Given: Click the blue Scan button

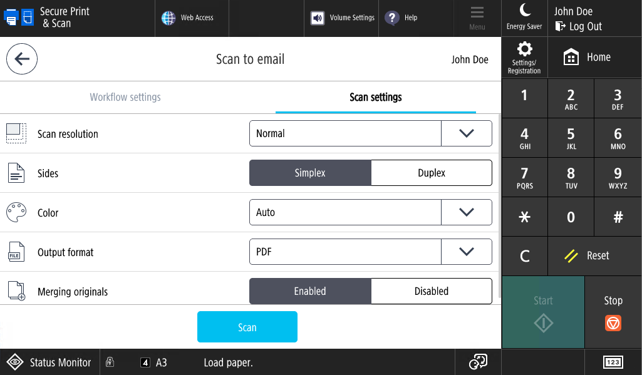Looking at the screenshot, I should [247, 327].
